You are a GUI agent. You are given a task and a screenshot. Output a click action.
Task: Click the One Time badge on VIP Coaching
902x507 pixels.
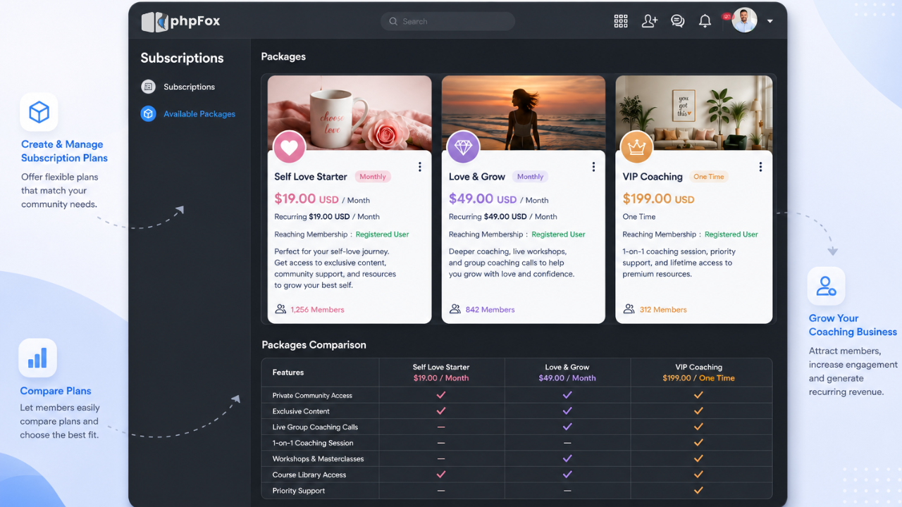(x=709, y=177)
